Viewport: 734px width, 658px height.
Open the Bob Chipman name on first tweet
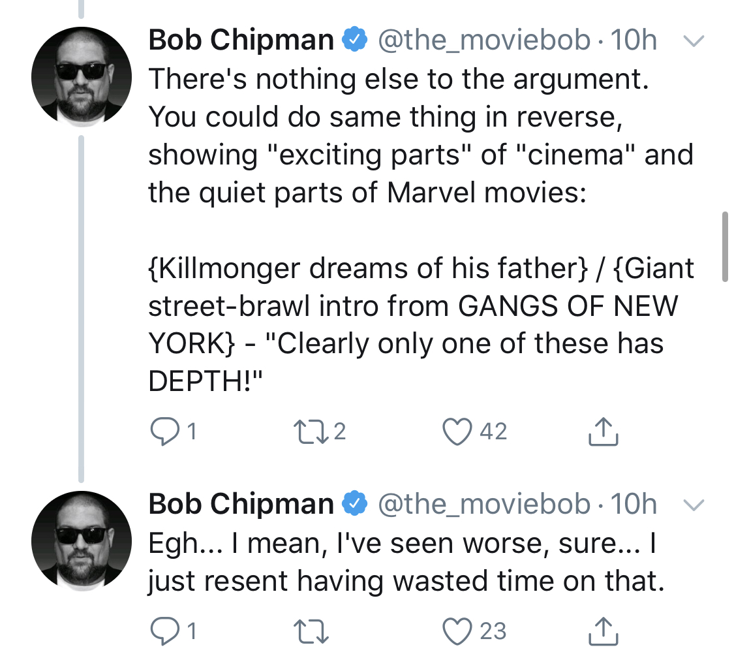click(241, 40)
